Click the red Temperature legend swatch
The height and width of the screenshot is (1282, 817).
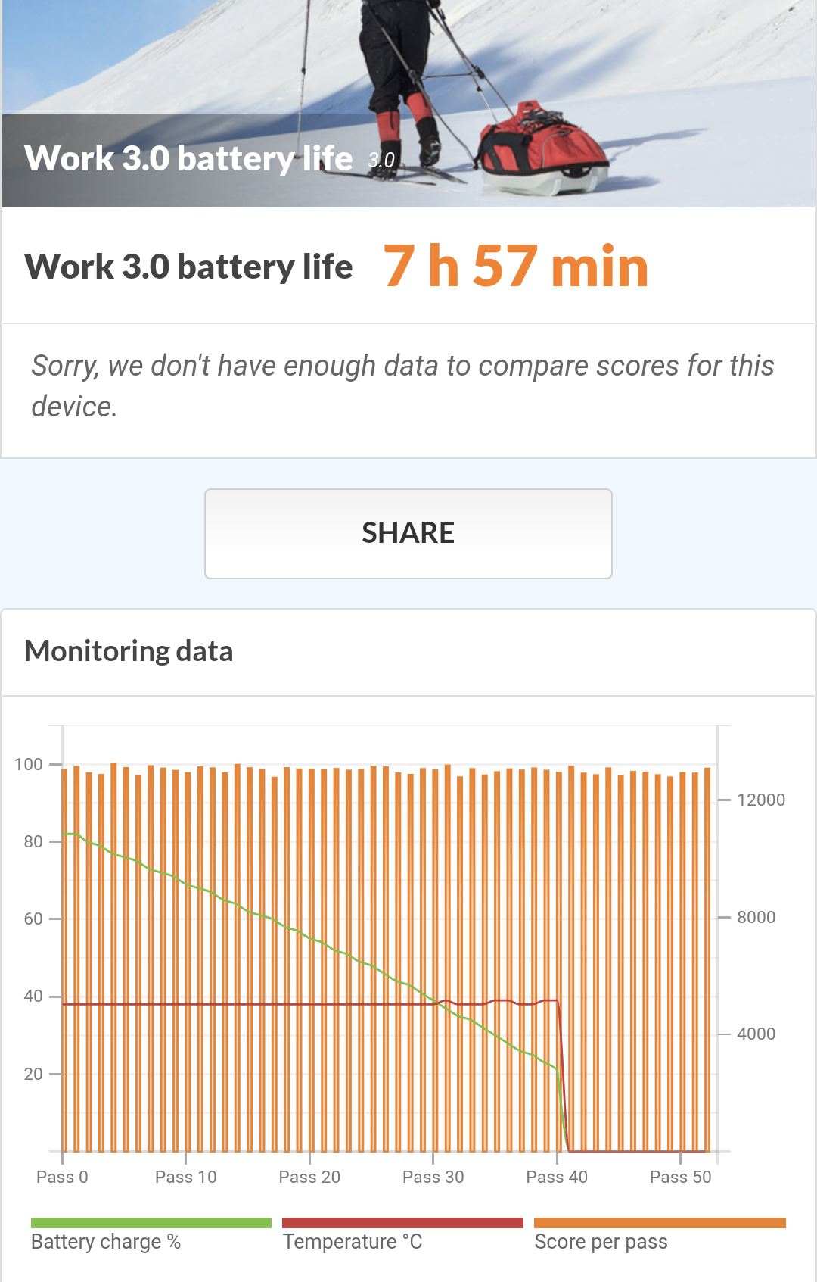pyautogui.click(x=402, y=1222)
